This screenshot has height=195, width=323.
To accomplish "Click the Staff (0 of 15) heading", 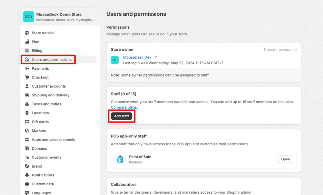I will [x=124, y=94].
